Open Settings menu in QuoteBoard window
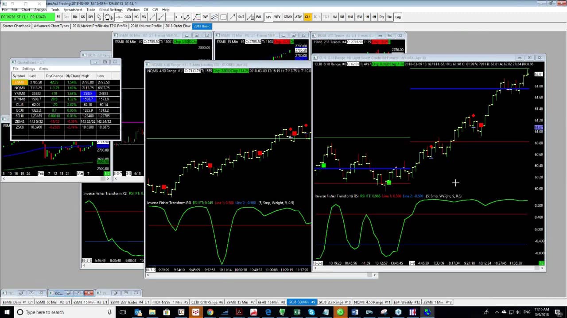 [x=28, y=68]
